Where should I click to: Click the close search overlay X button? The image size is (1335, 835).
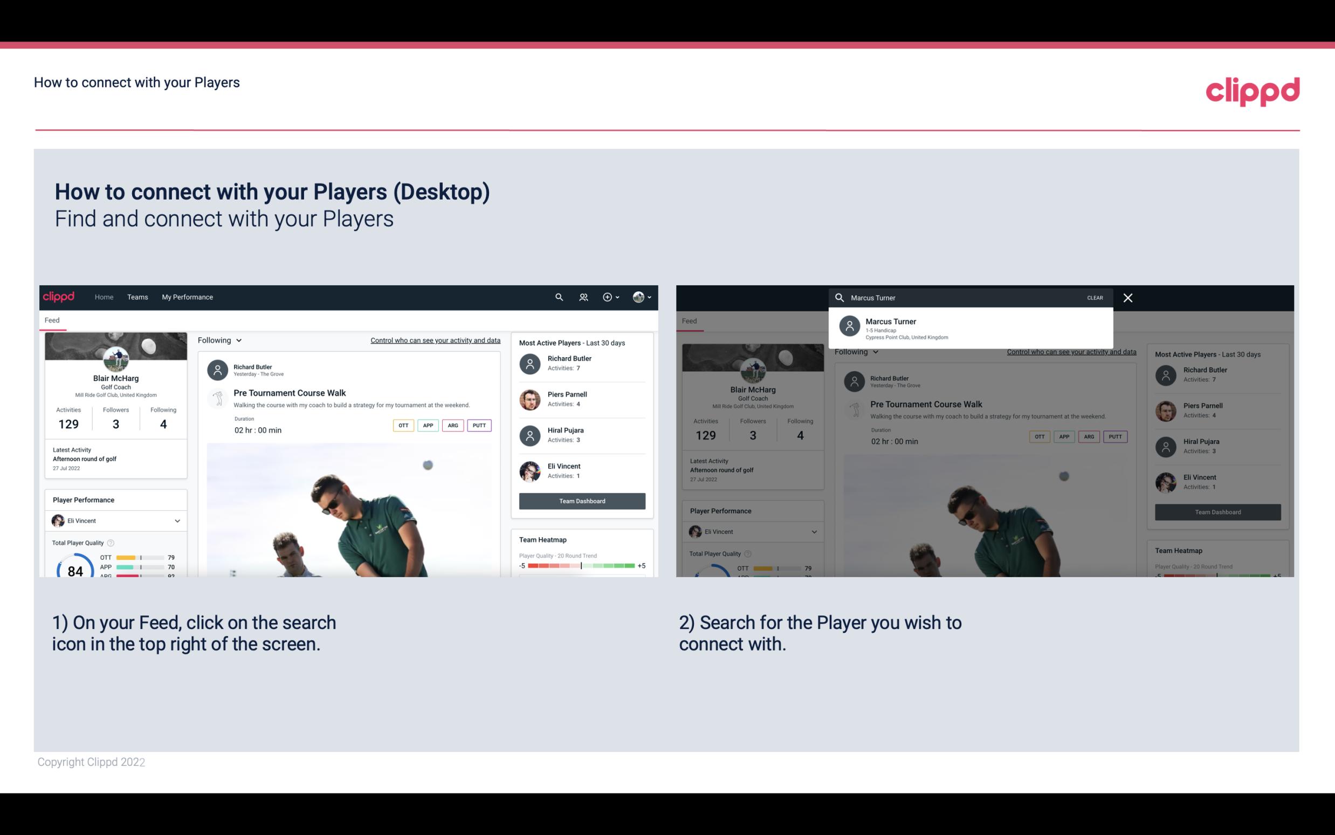[1128, 297]
